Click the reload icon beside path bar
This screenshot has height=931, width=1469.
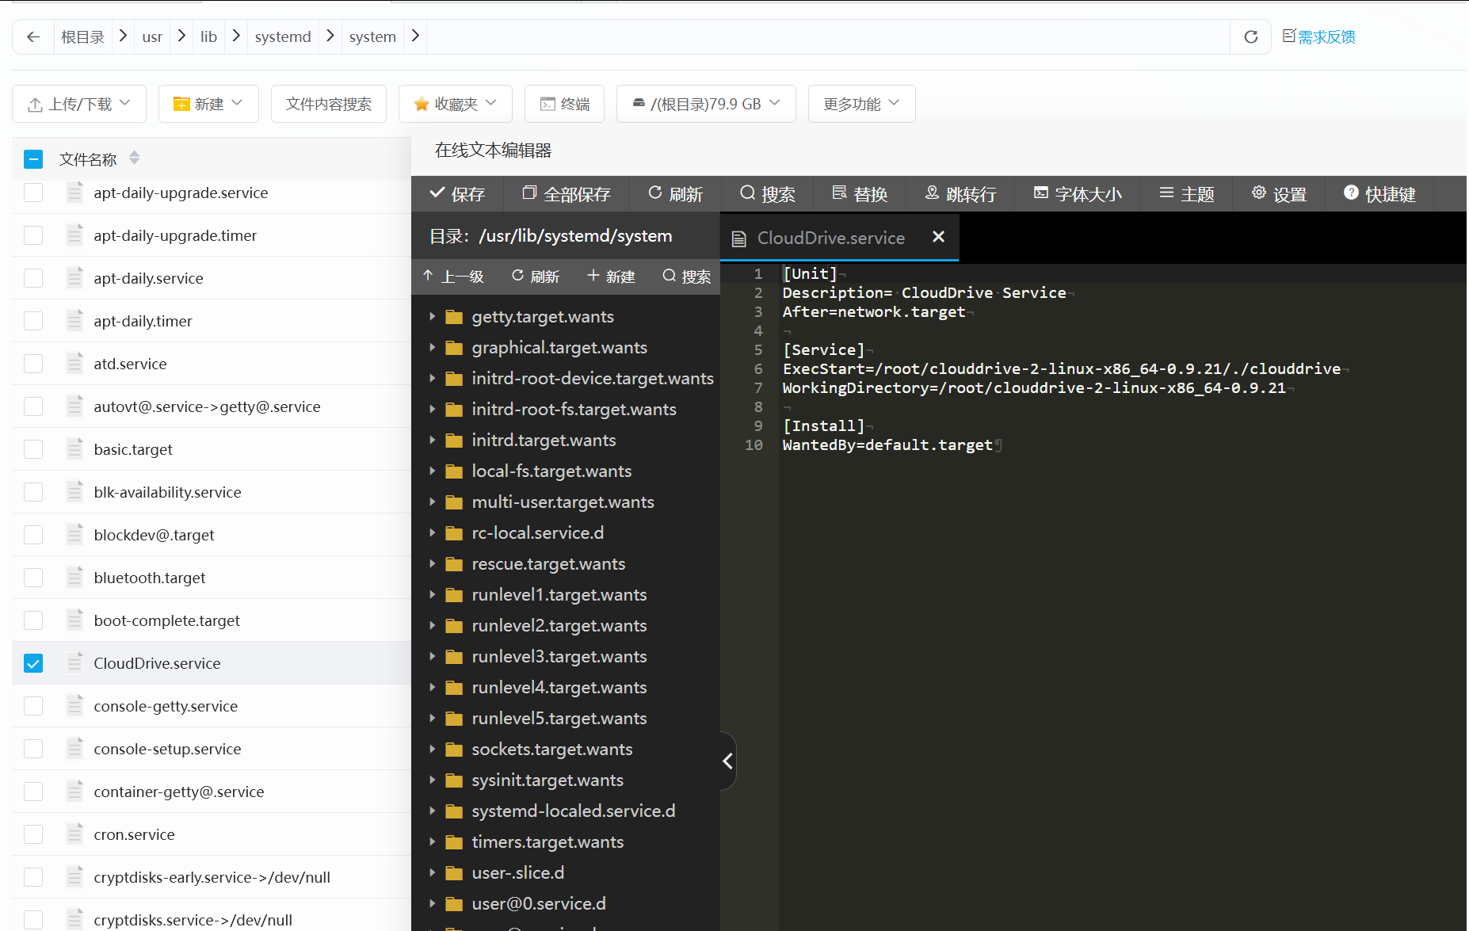click(1251, 36)
